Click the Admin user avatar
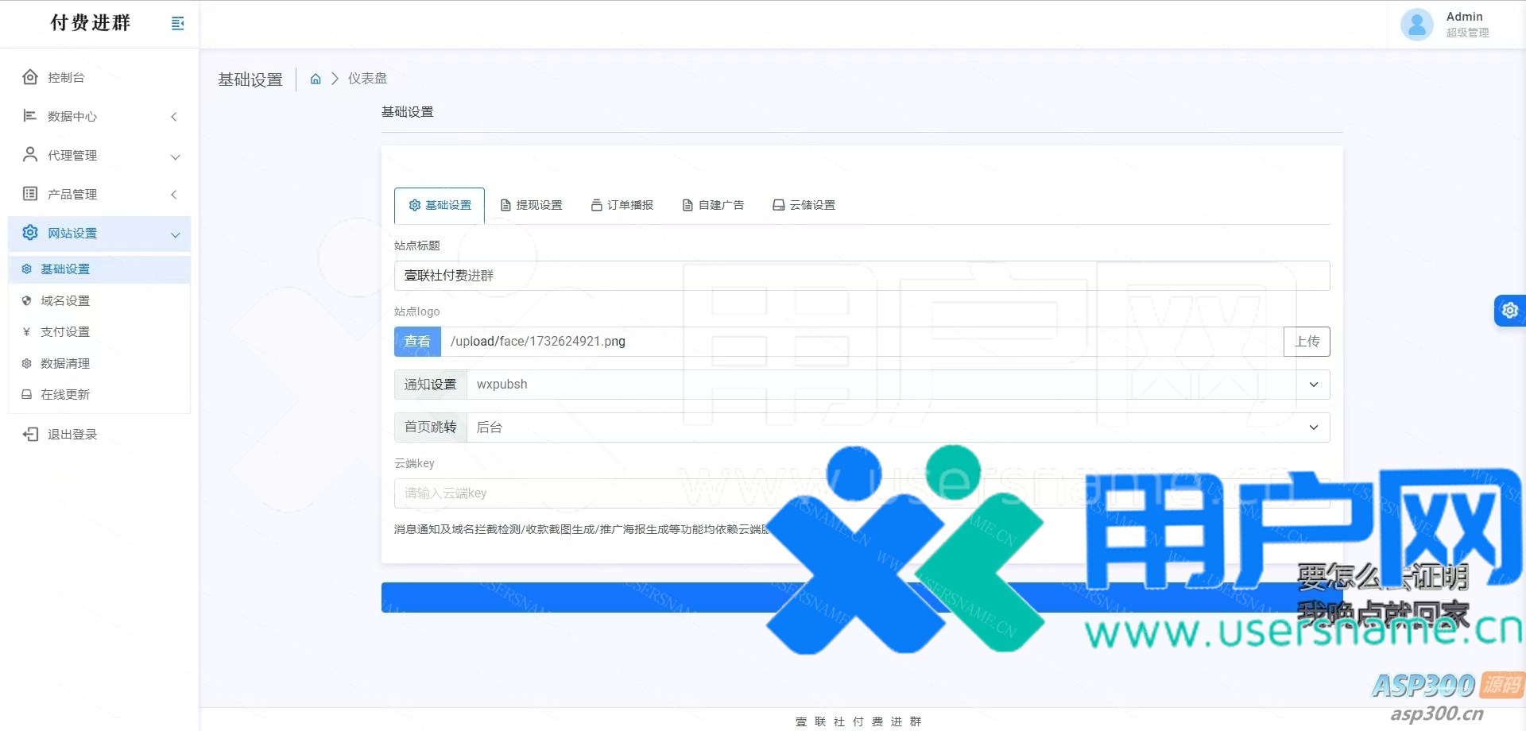The image size is (1526, 731). pyautogui.click(x=1416, y=24)
